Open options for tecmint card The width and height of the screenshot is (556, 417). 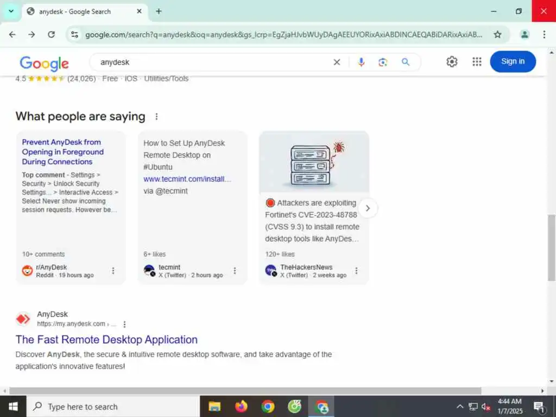coord(235,270)
